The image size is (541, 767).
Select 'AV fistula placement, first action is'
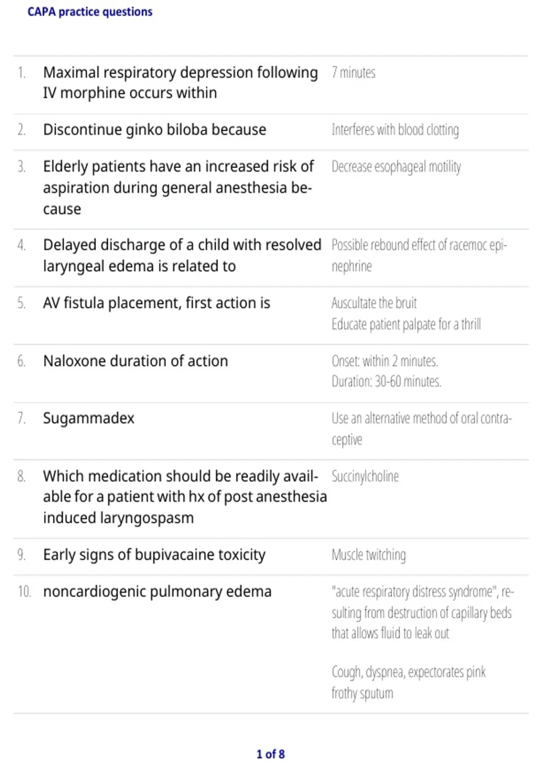[x=156, y=303]
